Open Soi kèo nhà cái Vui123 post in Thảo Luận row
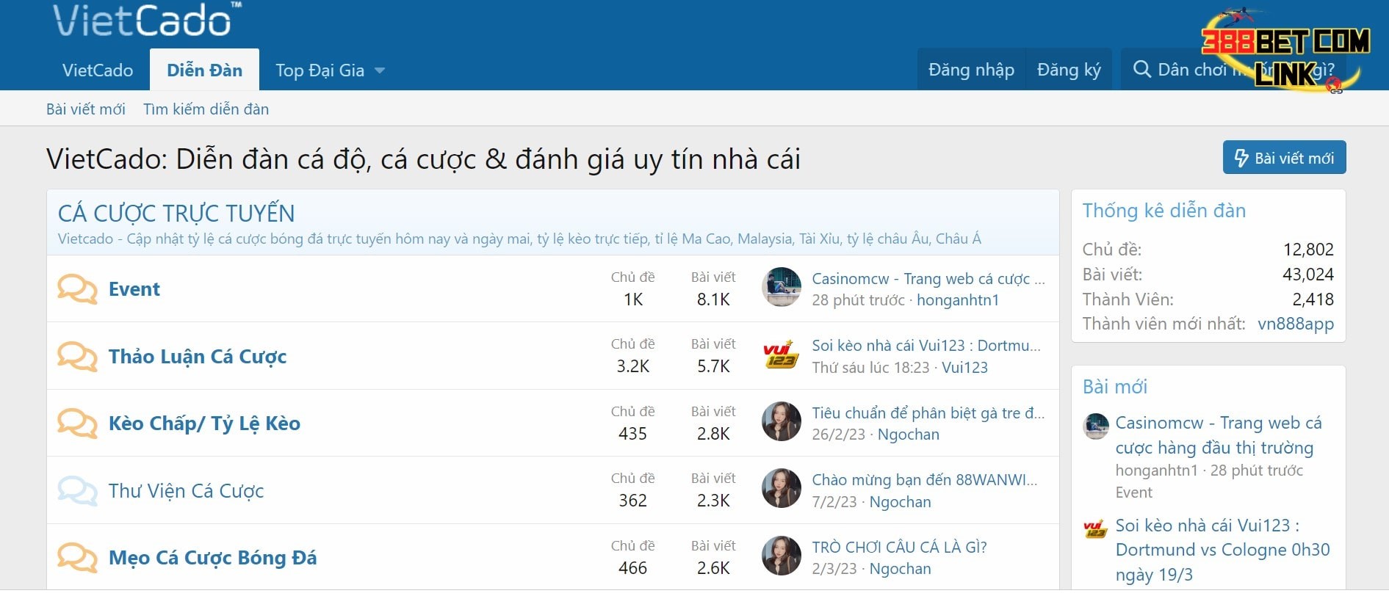 926,346
